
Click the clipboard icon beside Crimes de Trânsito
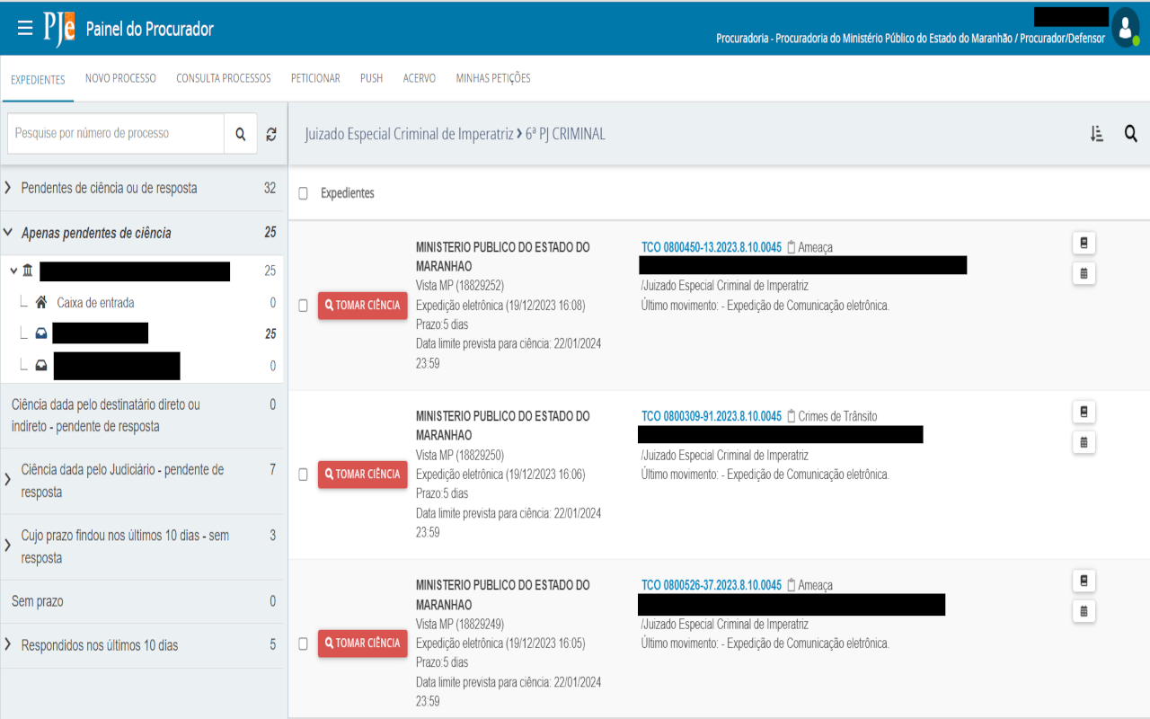tap(791, 416)
